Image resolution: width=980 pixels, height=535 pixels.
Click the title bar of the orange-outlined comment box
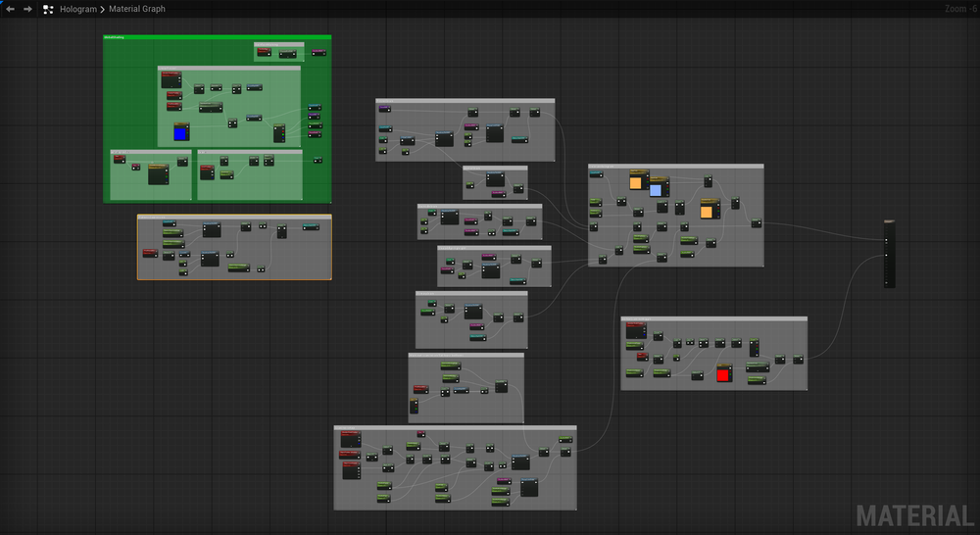234,218
